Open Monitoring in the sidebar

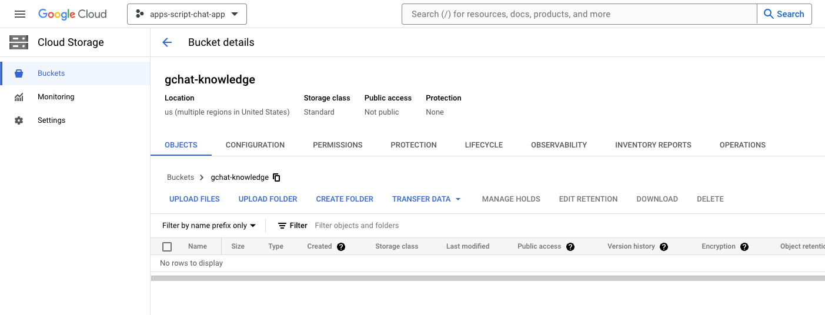56,97
